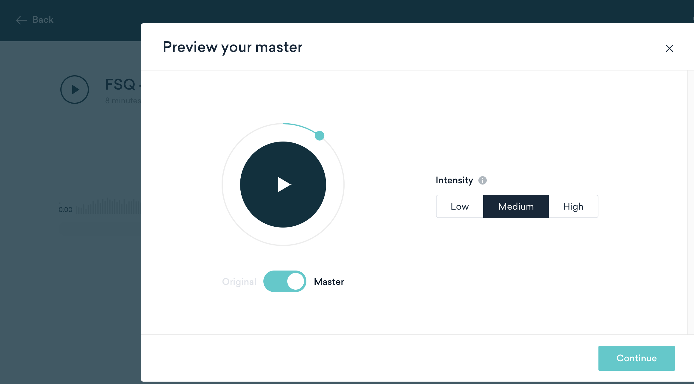Select Medium intensity

point(516,206)
